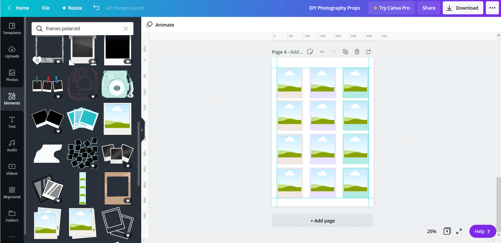Delete Page 4 with the trash icon
This screenshot has width=501, height=243.
pyautogui.click(x=357, y=52)
